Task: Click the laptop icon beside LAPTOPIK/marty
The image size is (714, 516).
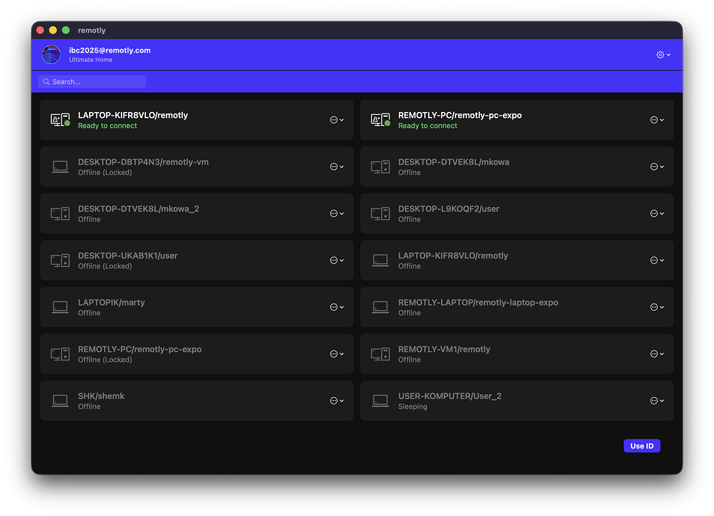Action: 60,307
